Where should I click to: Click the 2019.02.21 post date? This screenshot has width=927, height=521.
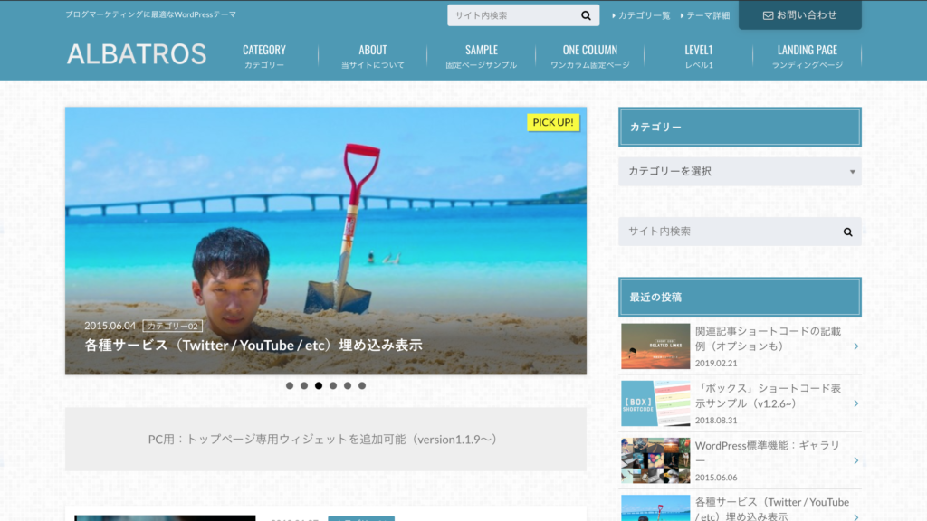coord(716,364)
